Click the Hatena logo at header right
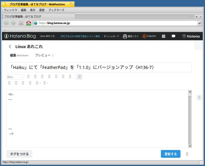This screenshot has width=205, height=166. (x=191, y=36)
